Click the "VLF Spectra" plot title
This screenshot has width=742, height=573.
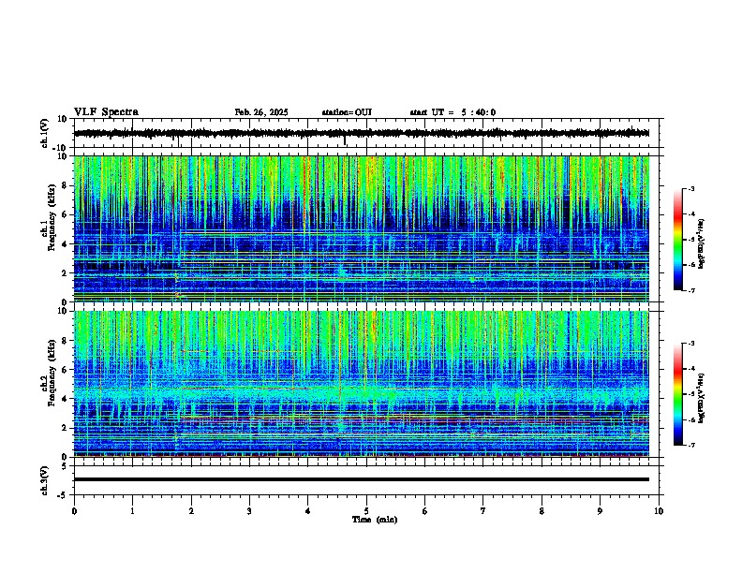coord(106,112)
